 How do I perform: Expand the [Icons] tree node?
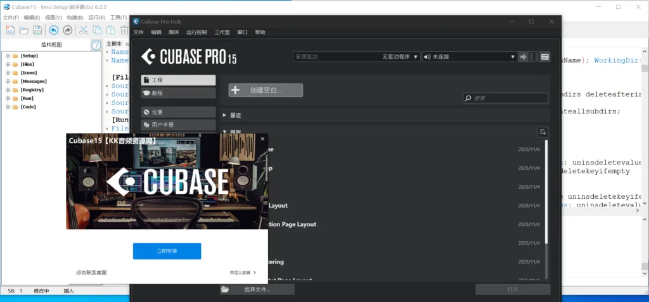point(8,73)
